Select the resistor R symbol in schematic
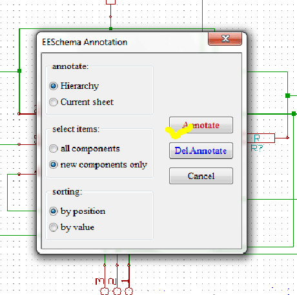The width and height of the screenshot is (297, 295). 261,138
